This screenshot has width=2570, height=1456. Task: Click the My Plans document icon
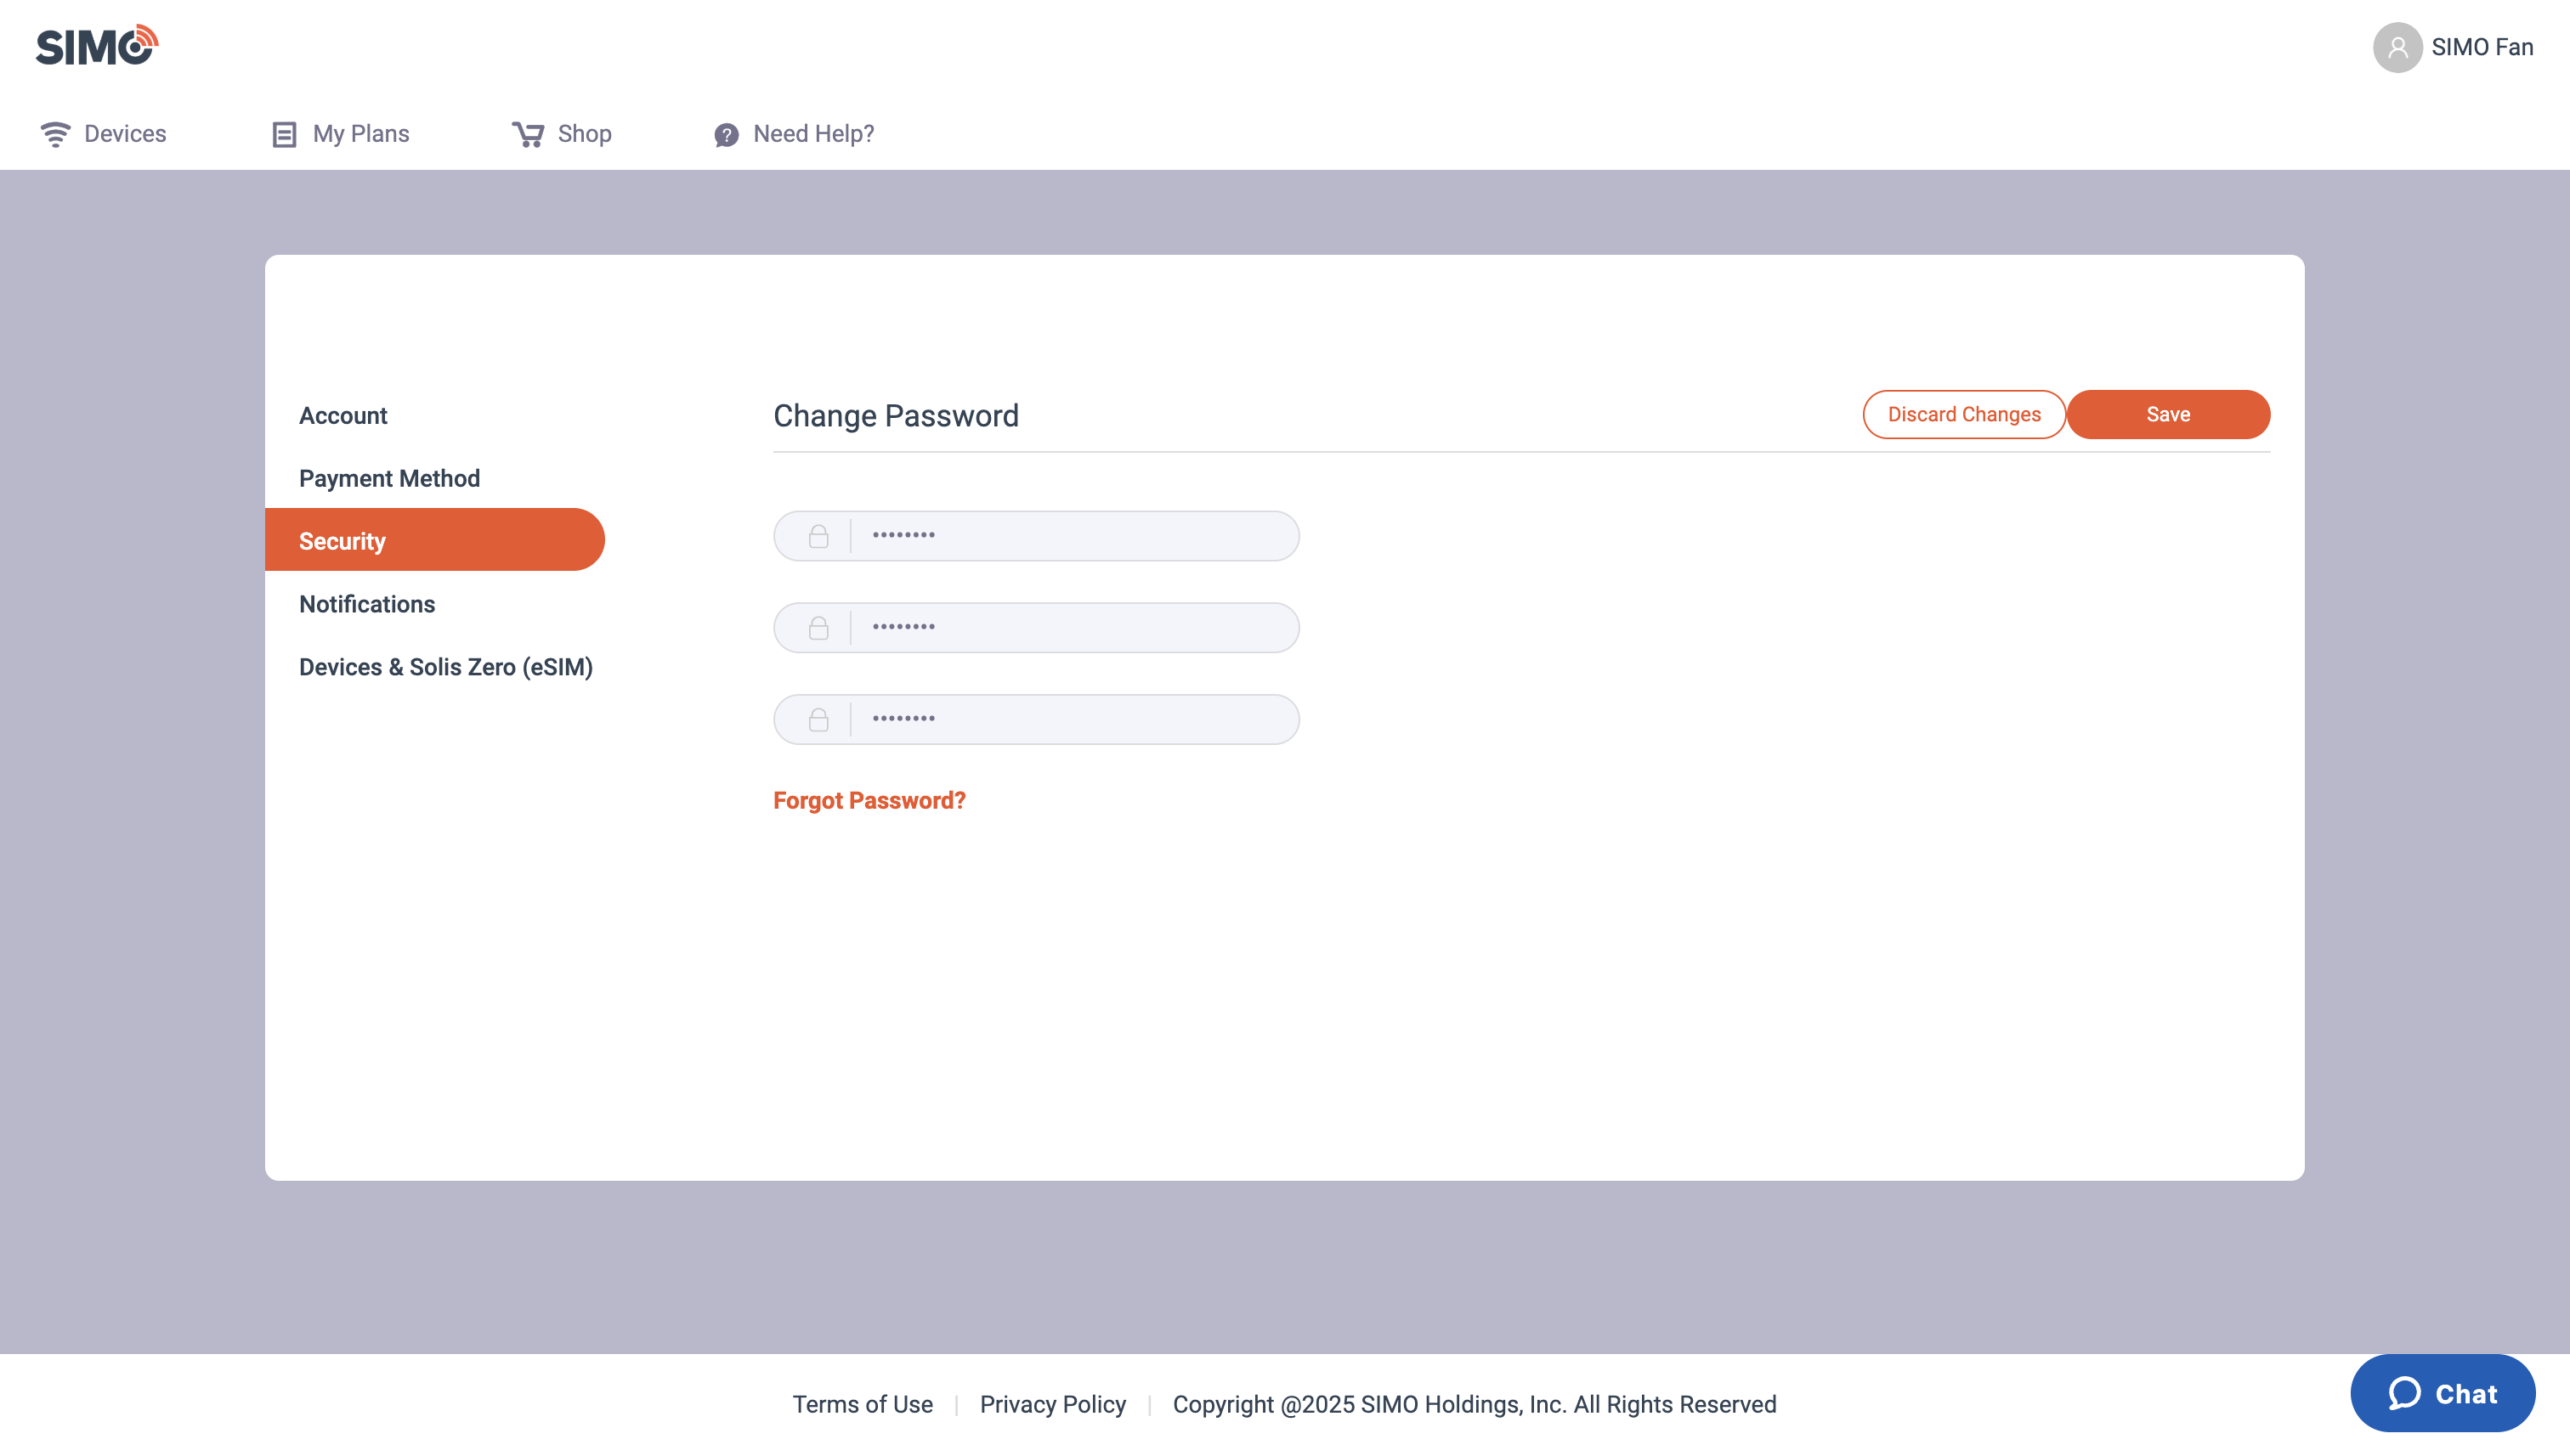(284, 134)
